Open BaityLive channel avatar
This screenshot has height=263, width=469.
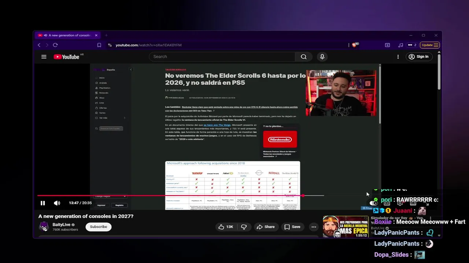click(x=44, y=227)
